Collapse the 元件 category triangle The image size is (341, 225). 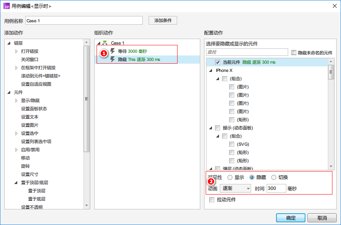pos(9,93)
